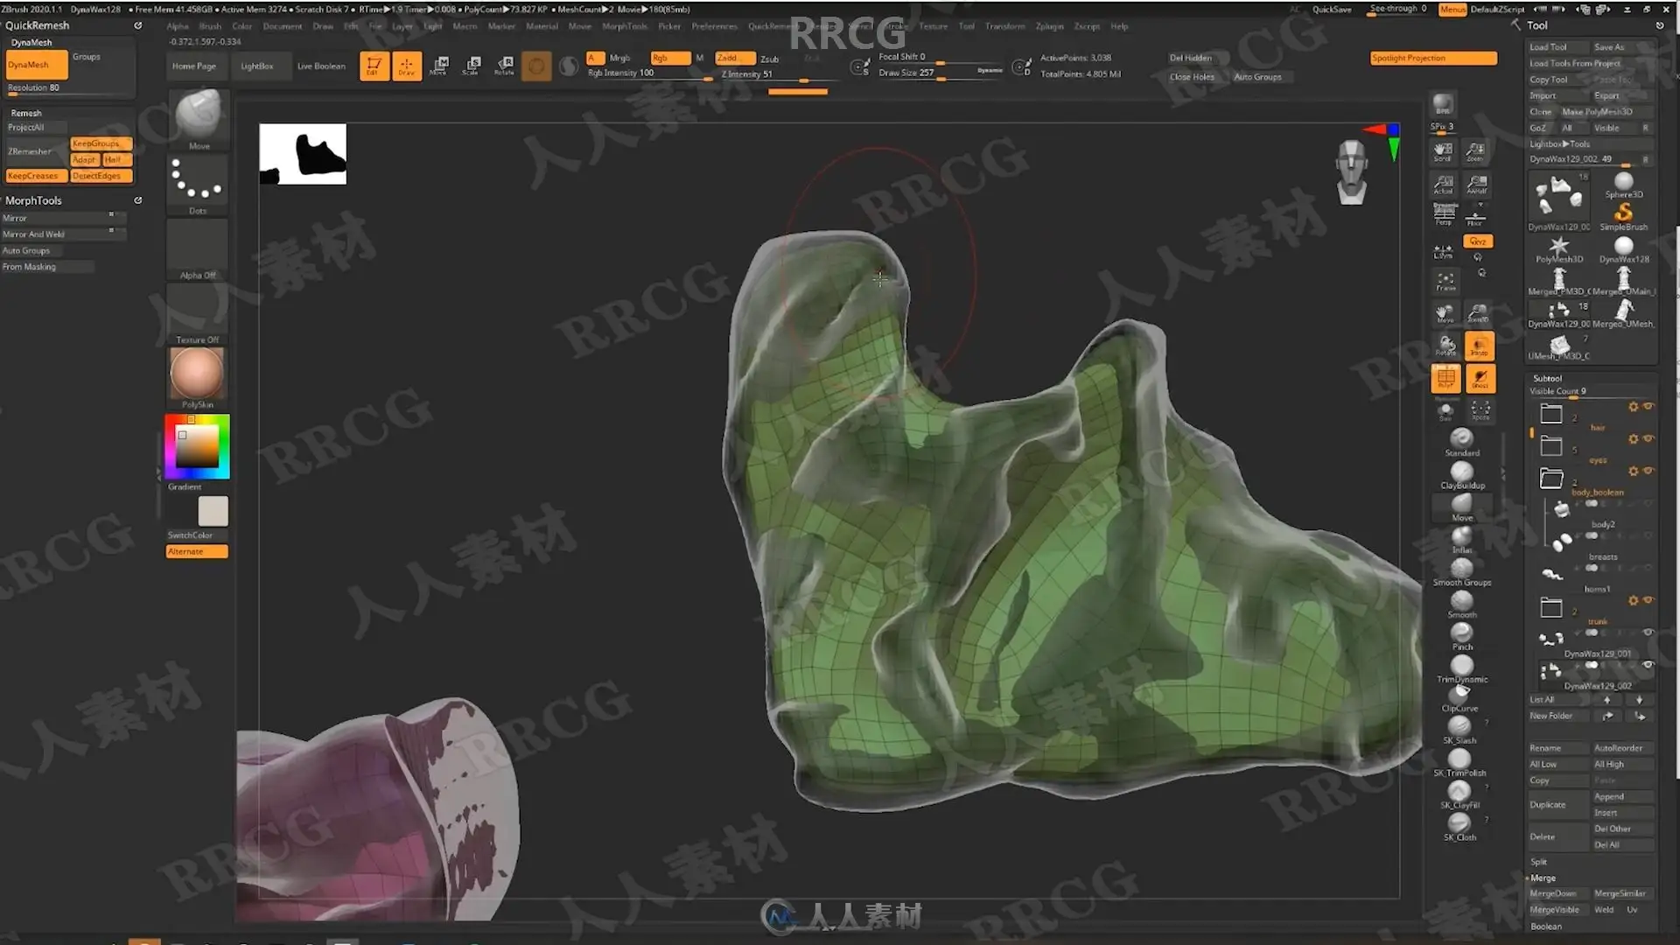Pick a color in the color picker square
The image size is (1680, 945).
(197, 446)
